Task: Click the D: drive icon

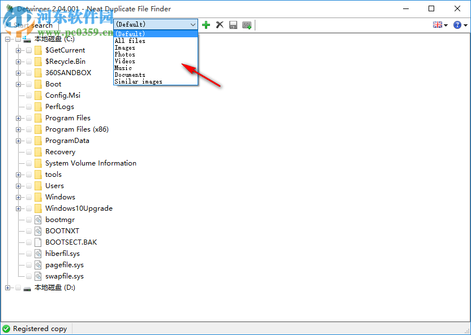Action: [x=27, y=288]
